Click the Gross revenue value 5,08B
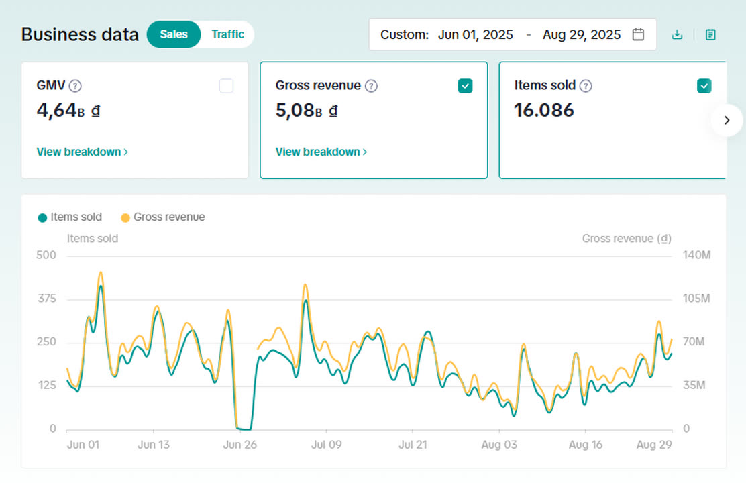The width and height of the screenshot is (746, 483). point(307,111)
